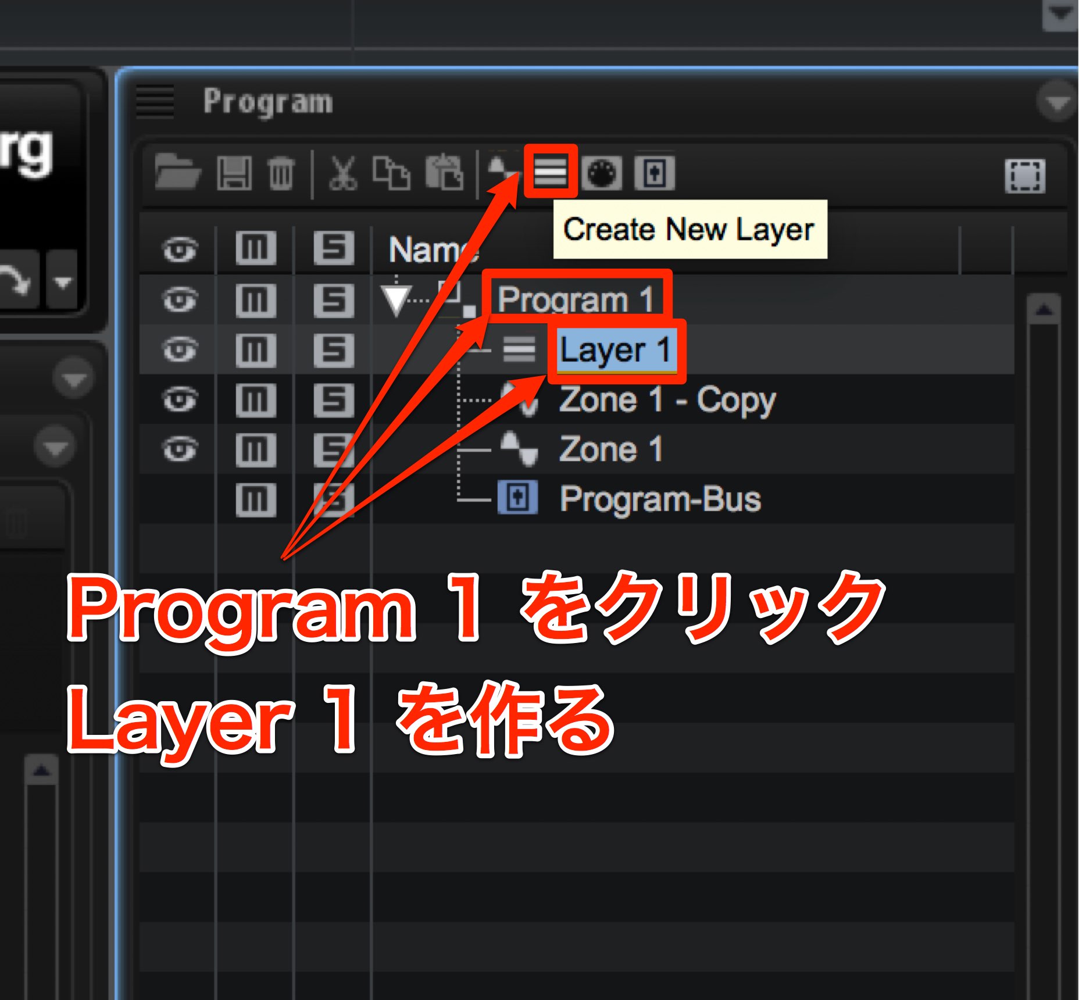Click the Layer 1 row layer icon
The height and width of the screenshot is (1000, 1079).
[519, 349]
